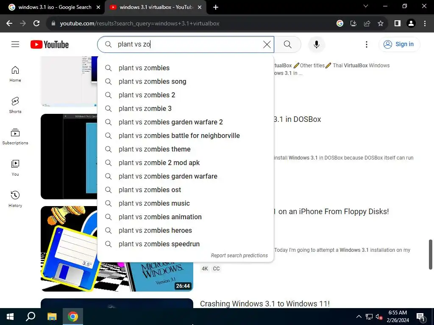Select suggestion "plant vs zombie 3"

pyautogui.click(x=186, y=109)
